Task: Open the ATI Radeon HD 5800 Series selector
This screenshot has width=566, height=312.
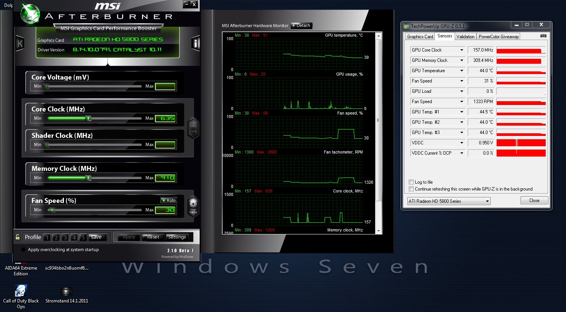Action: (449, 201)
